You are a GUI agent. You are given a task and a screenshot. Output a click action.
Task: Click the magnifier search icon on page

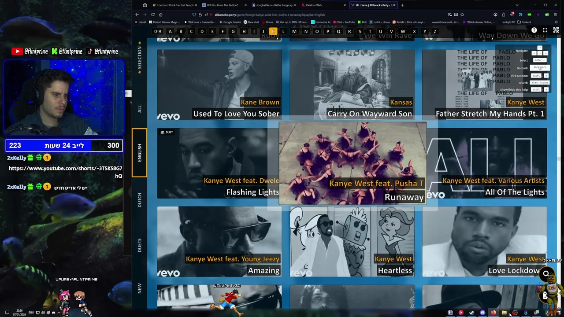pyautogui.click(x=546, y=274)
